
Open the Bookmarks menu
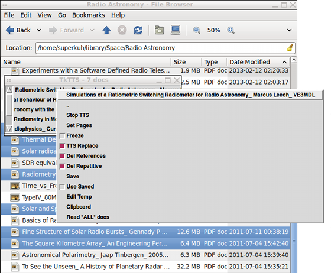(x=89, y=15)
